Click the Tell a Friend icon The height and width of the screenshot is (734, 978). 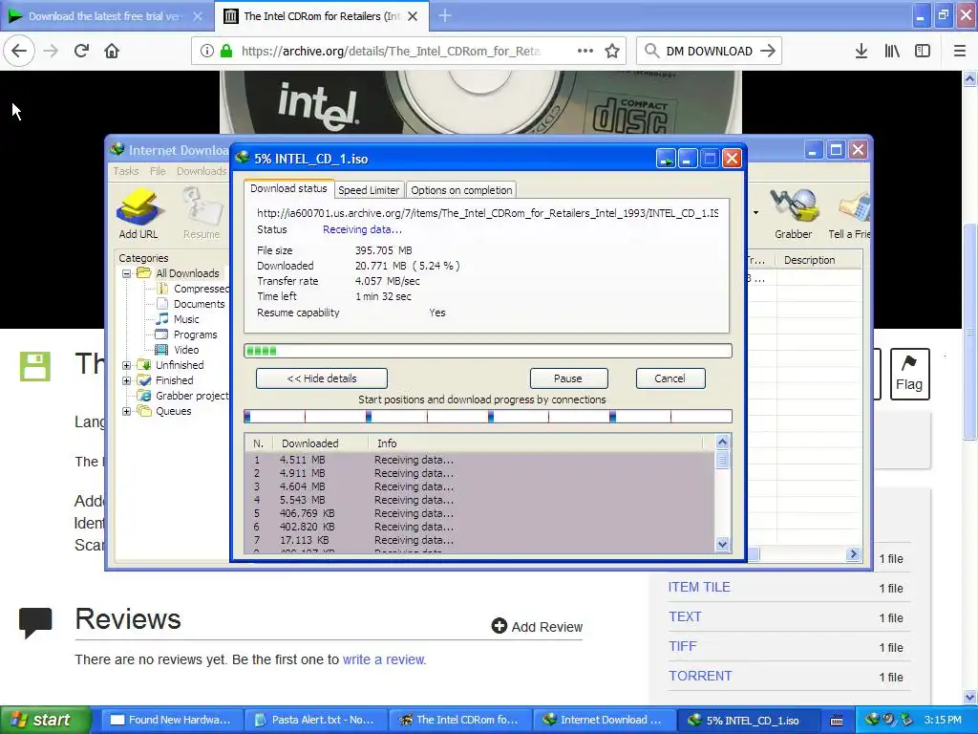(849, 213)
